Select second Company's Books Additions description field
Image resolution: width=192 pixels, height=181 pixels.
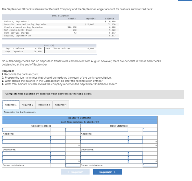click(x=26, y=142)
